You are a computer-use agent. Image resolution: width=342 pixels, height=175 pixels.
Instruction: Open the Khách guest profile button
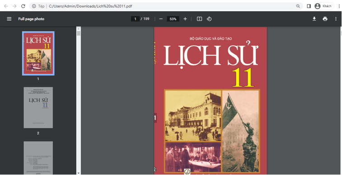coord(324,6)
